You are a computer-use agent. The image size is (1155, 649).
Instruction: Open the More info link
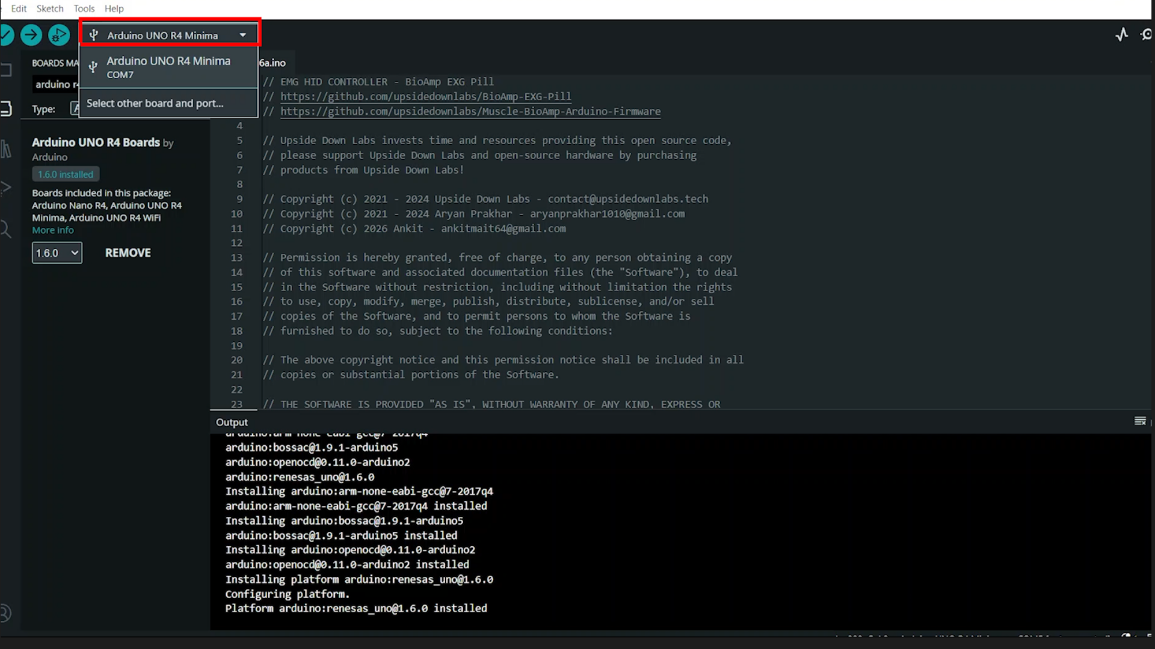pos(53,230)
